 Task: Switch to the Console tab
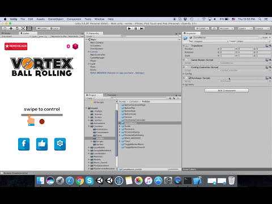(111, 95)
